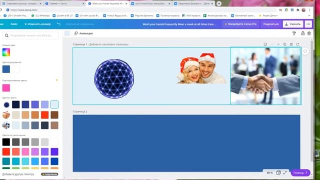
Task: Click the browser address bar
Action: (141, 10)
